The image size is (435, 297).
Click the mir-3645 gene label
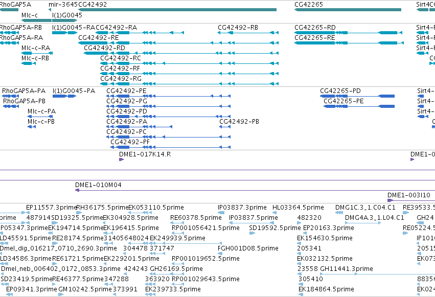pyautogui.click(x=63, y=5)
